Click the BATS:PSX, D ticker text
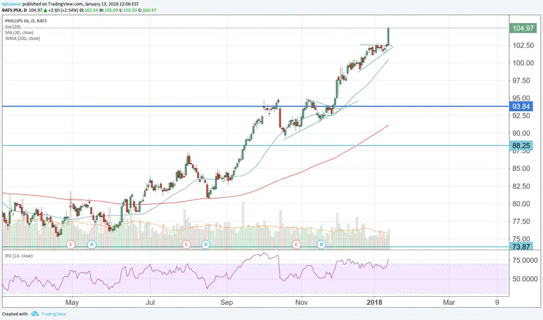Screen dimensions: 543x320 [14, 10]
